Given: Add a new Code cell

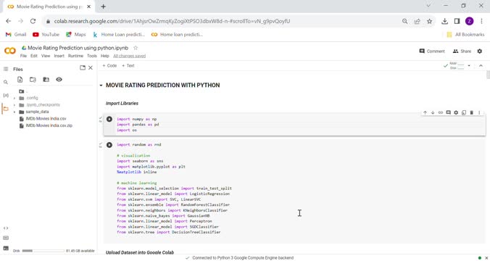Looking at the screenshot, I should (x=109, y=66).
